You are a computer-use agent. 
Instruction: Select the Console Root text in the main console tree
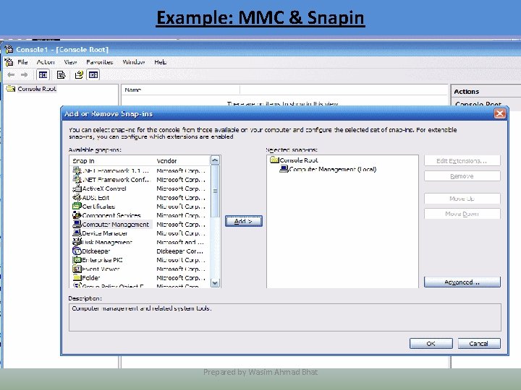point(37,89)
